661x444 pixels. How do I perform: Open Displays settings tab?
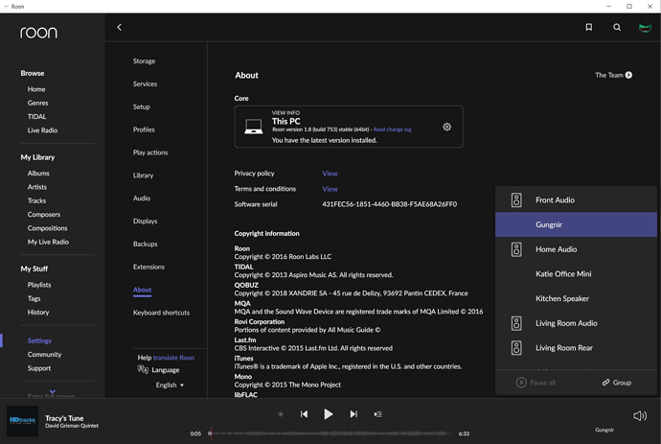tap(145, 221)
